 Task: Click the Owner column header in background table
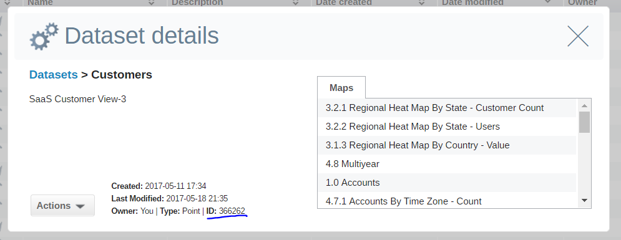click(582, 2)
